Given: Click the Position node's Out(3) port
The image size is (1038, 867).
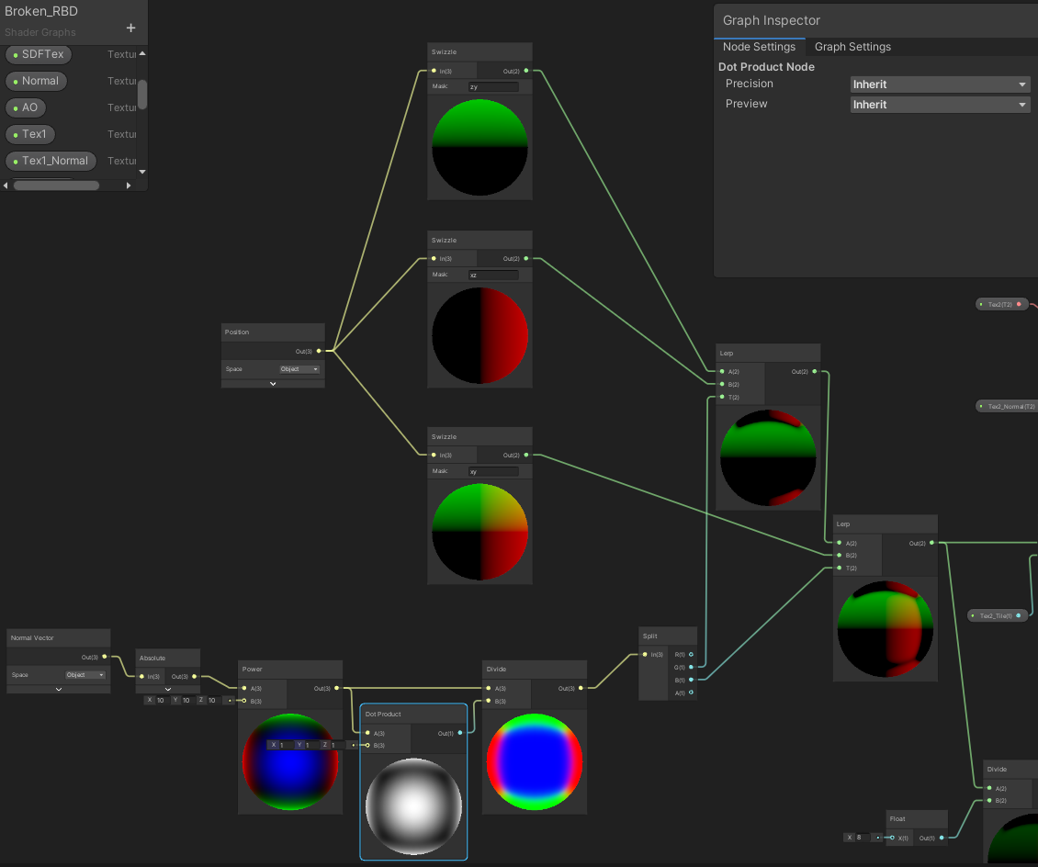Looking at the screenshot, I should tap(319, 351).
